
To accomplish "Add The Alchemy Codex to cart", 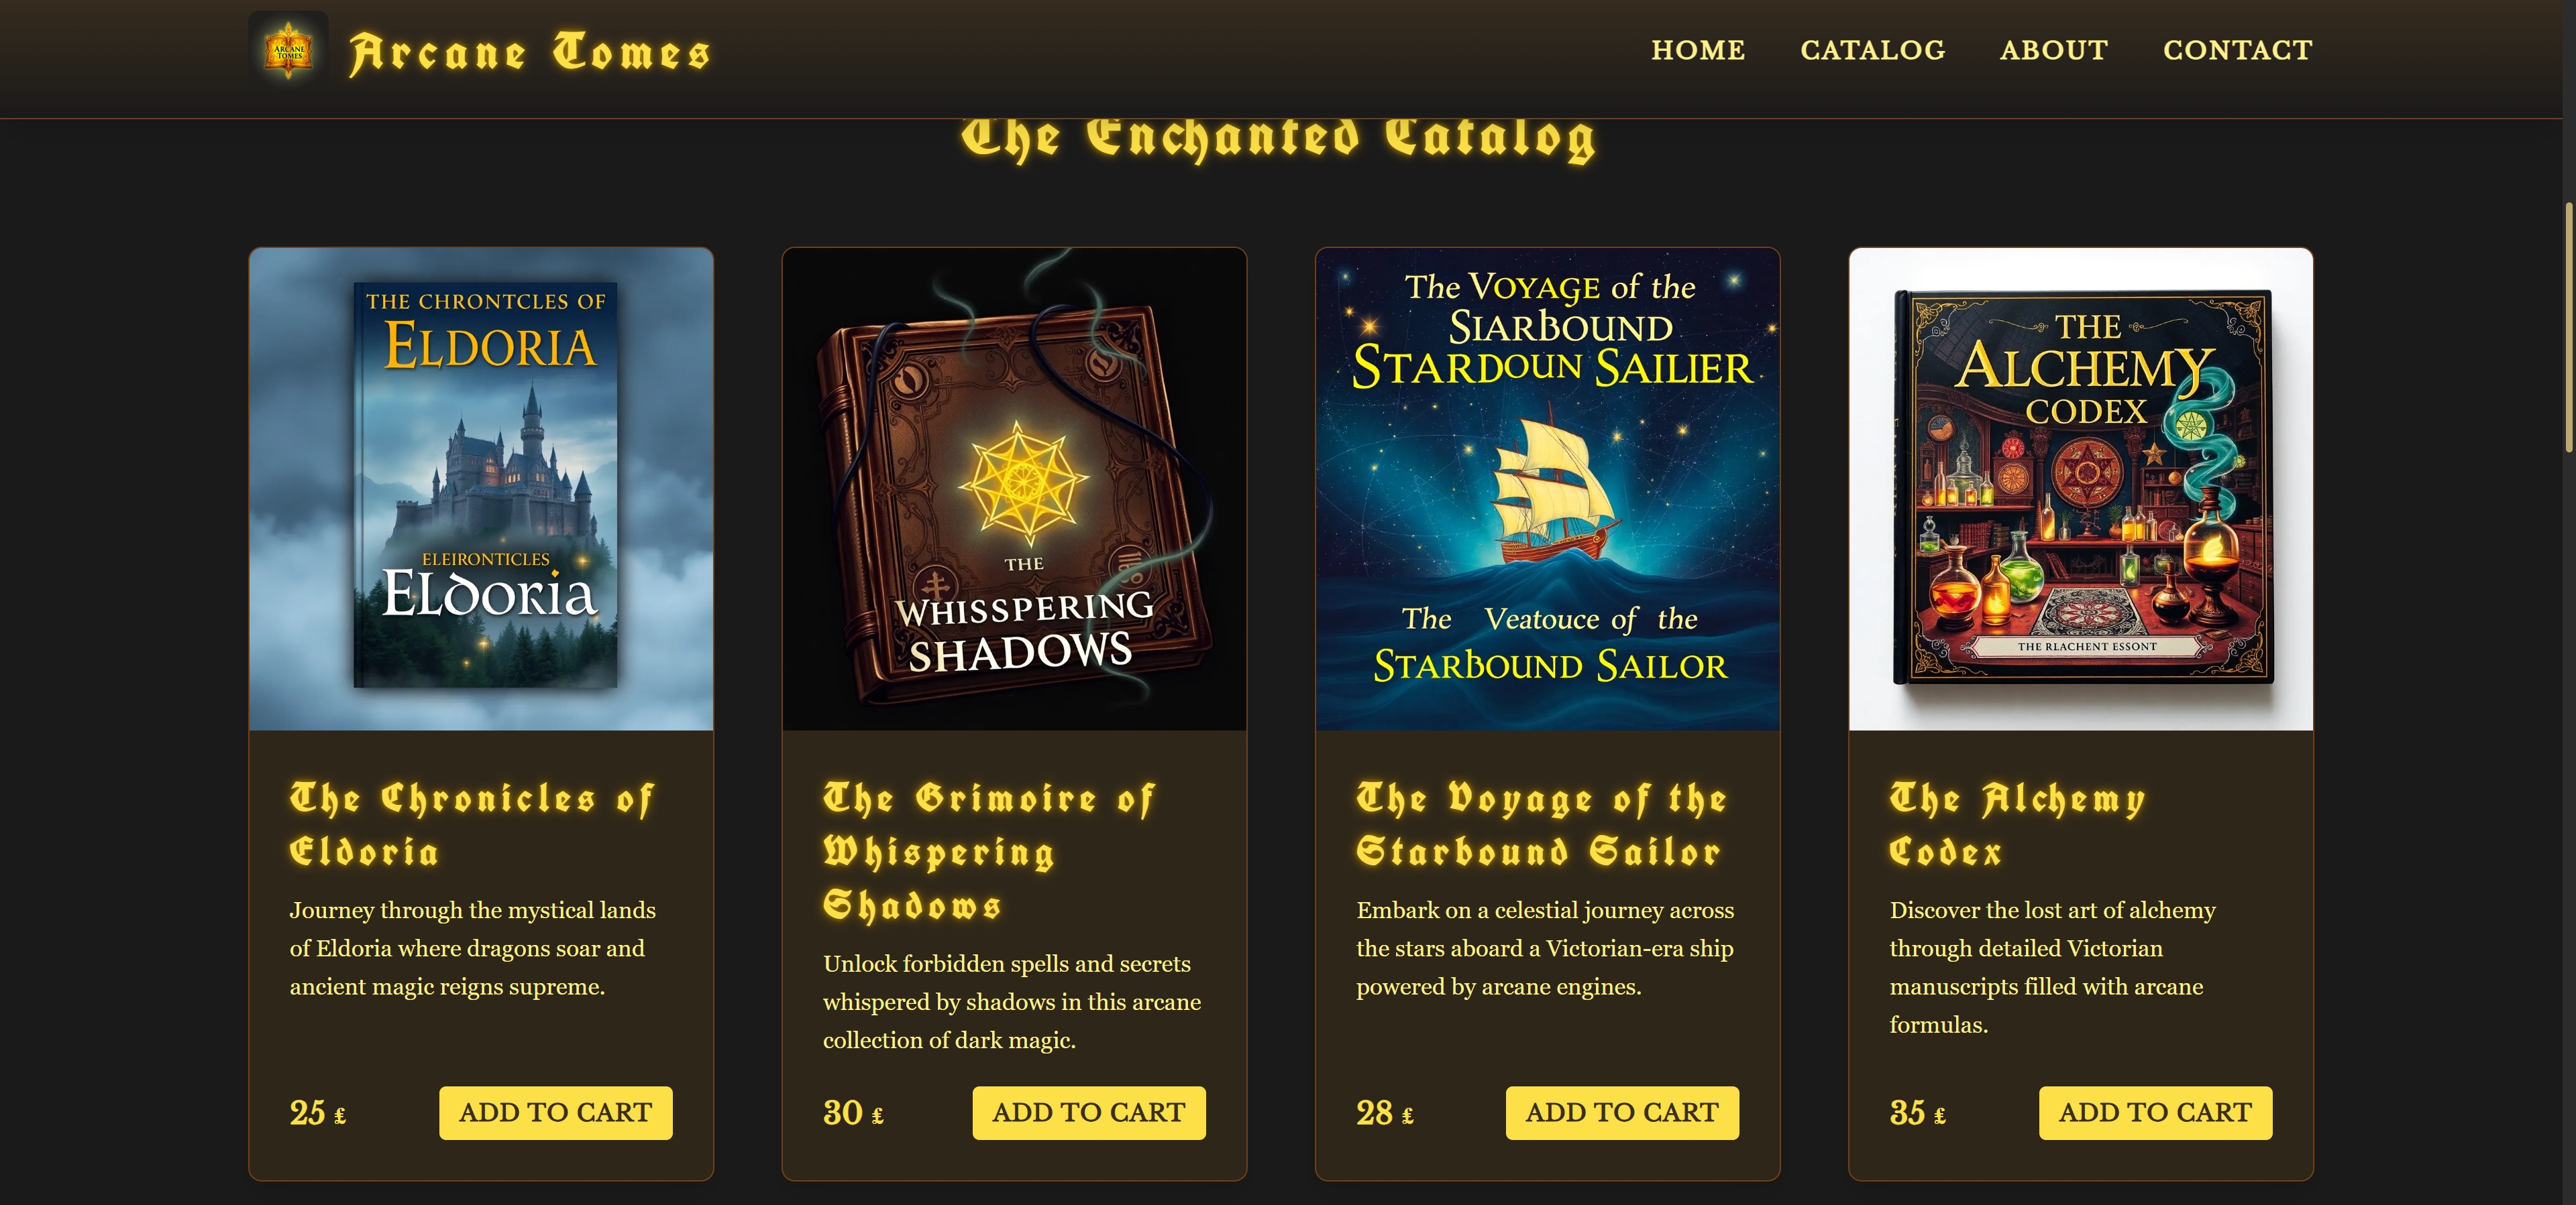I will point(2156,1112).
